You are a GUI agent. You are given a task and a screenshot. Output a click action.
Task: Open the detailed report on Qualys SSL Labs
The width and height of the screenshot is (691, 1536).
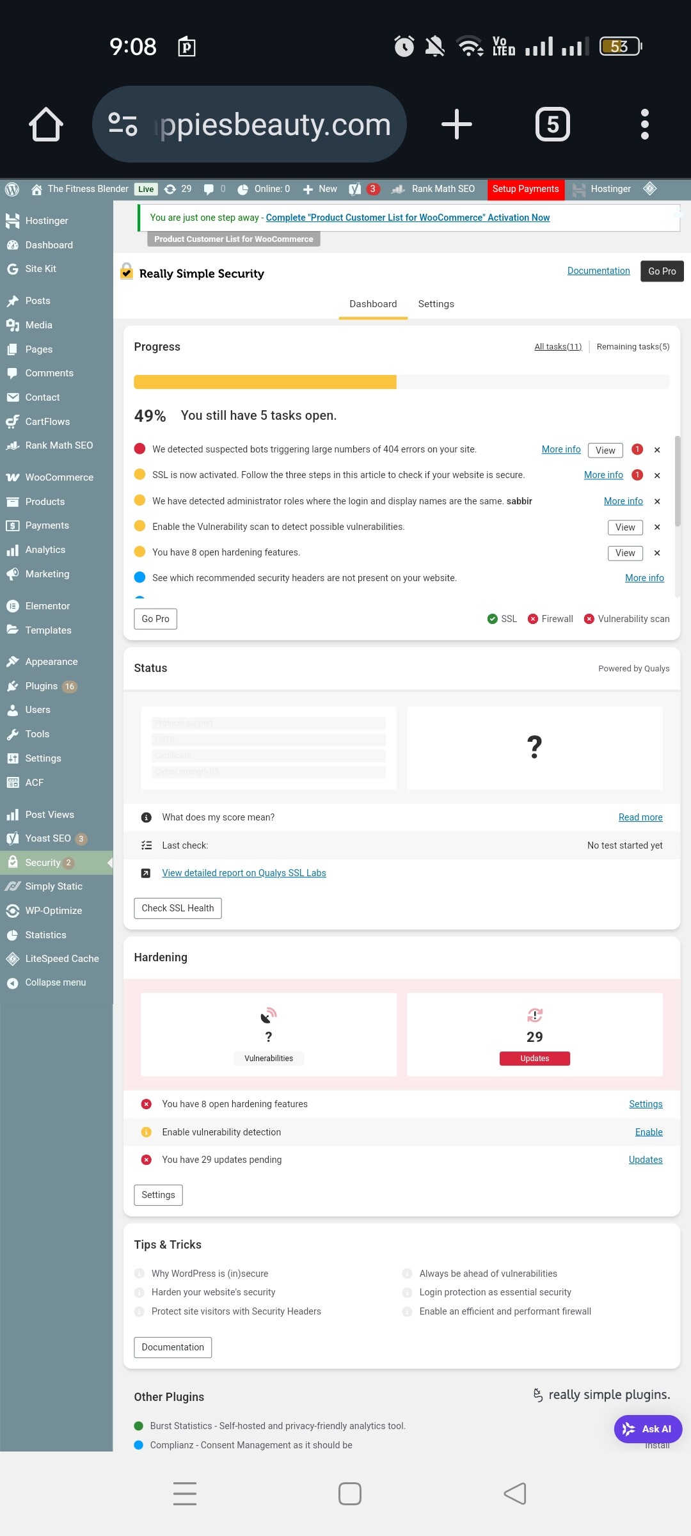click(x=244, y=873)
